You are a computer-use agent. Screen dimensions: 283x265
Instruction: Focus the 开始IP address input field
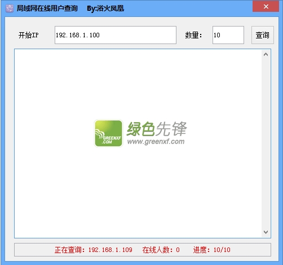pos(116,35)
